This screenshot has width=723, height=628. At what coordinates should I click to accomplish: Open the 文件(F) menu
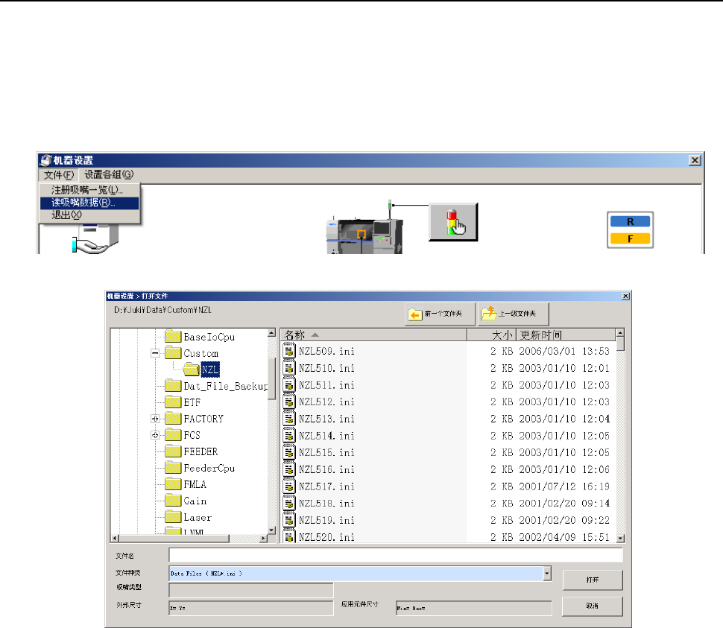(x=59, y=175)
